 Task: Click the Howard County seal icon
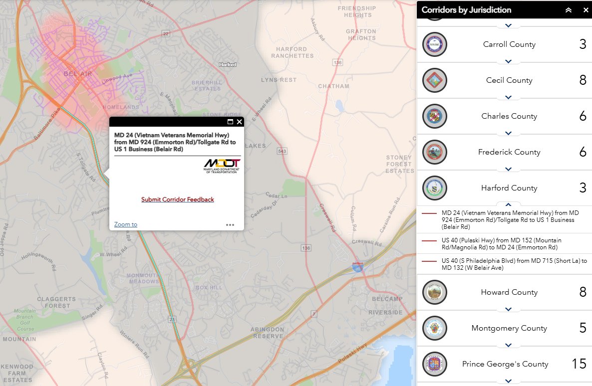pyautogui.click(x=434, y=292)
